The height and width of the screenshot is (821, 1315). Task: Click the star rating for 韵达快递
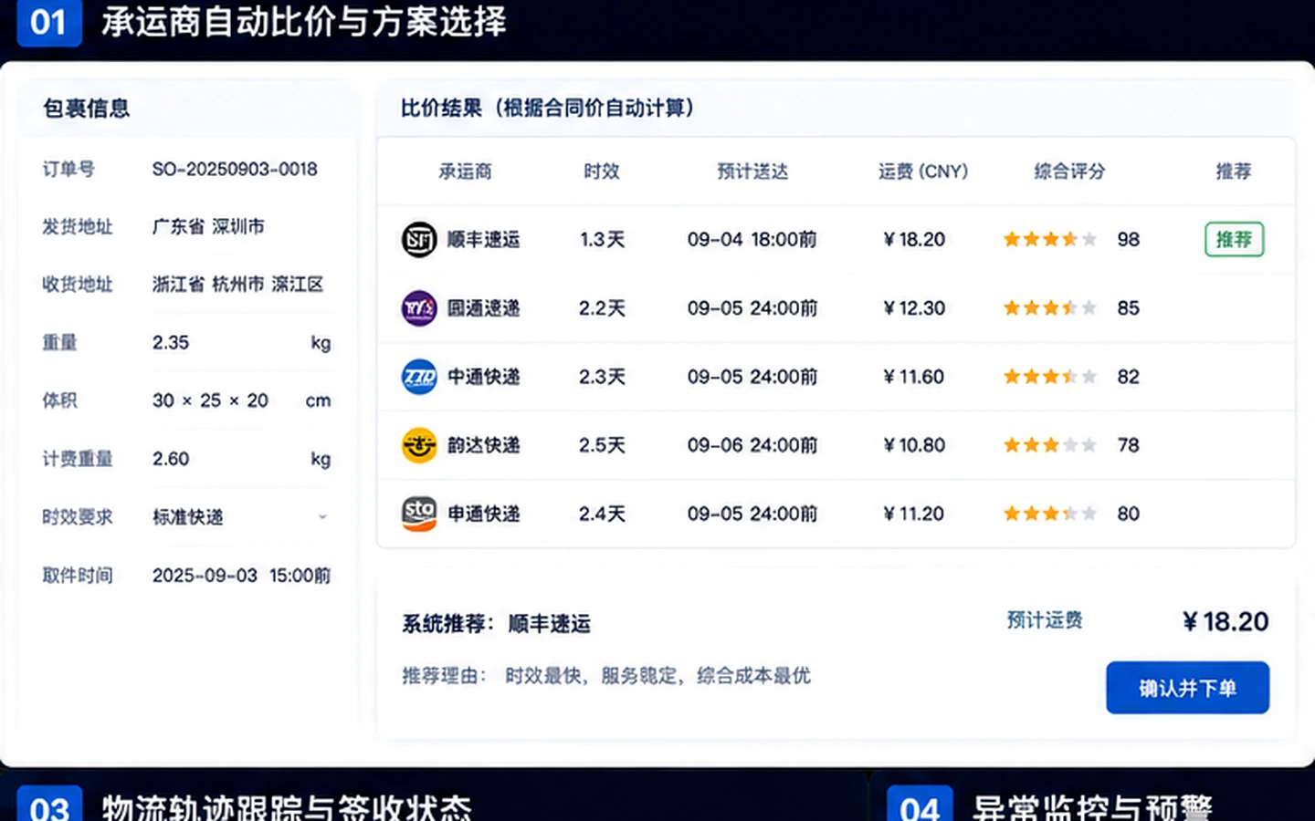1049,445
